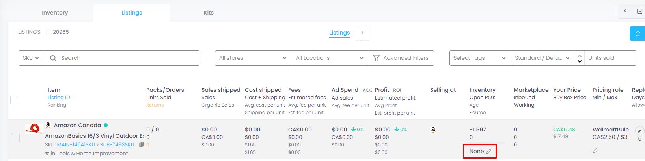Click the plus icon to add a view
The image size is (645, 161).
(x=362, y=33)
